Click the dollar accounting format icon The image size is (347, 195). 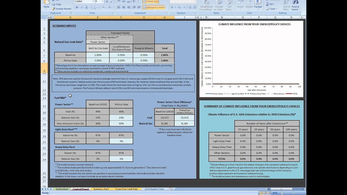click(x=172, y=7)
